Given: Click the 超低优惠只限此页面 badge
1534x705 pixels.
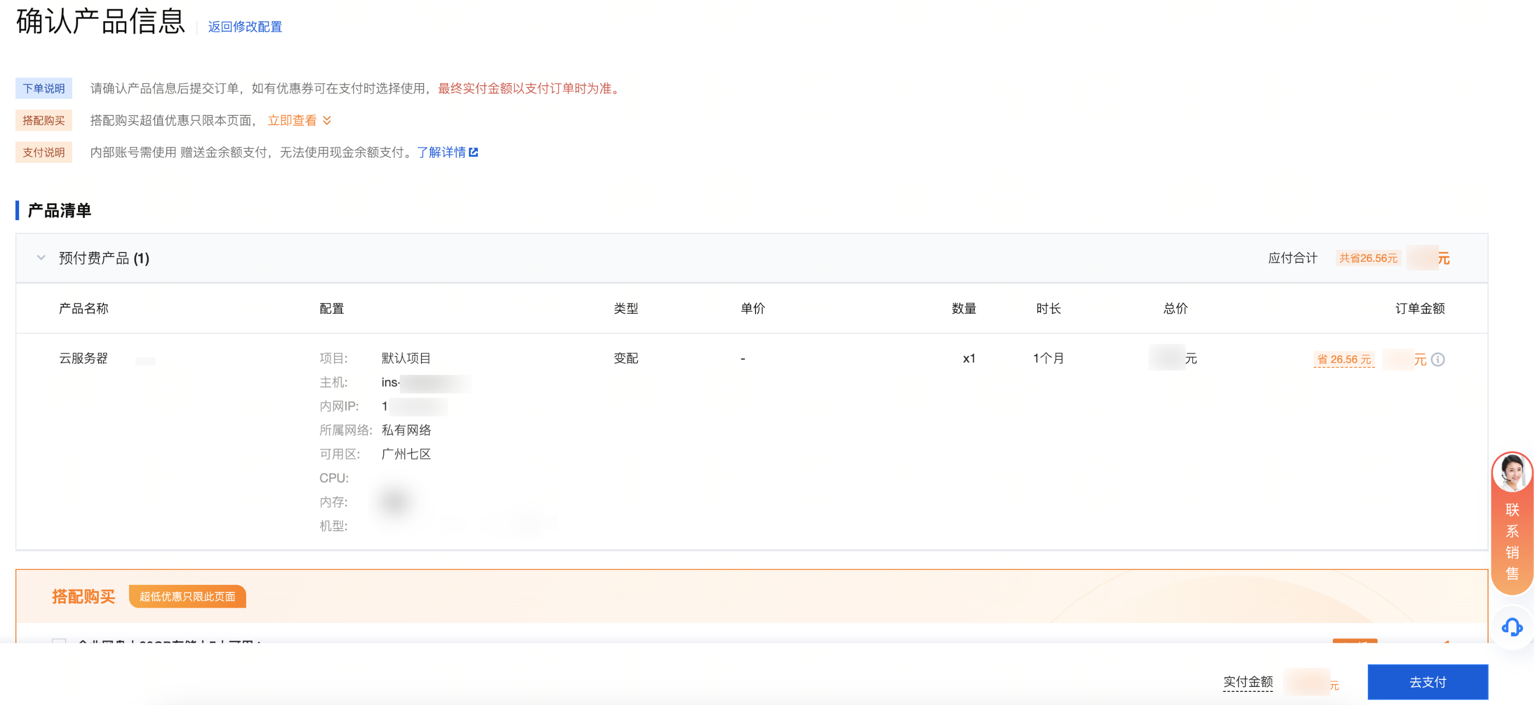Looking at the screenshot, I should (x=187, y=596).
